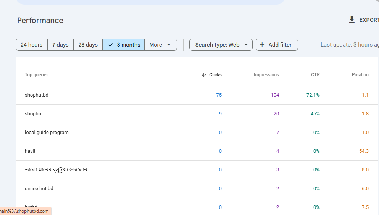Click the Add filter button
379x215 pixels.
point(277,45)
